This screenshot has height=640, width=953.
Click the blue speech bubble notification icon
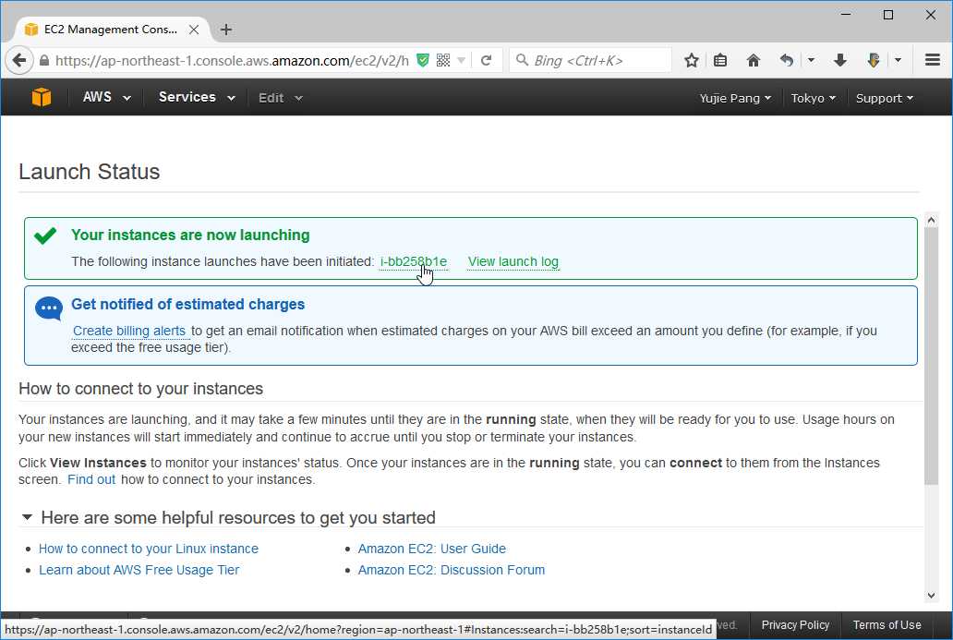click(49, 308)
